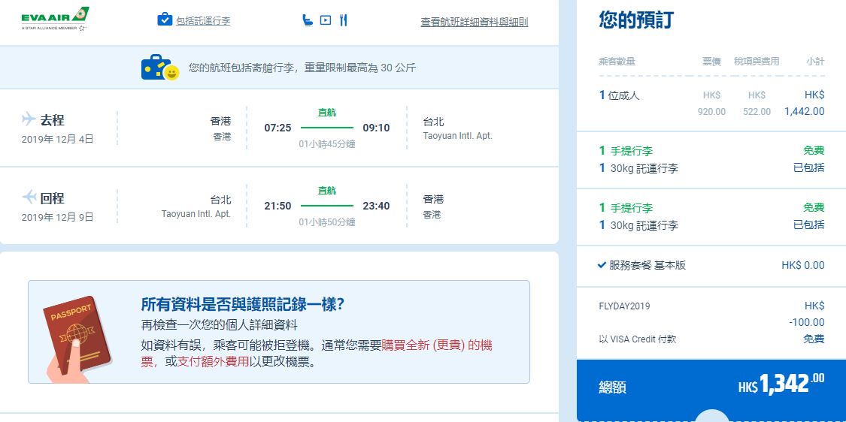
Task: Click red text 支付額外費用
Action: tap(213, 361)
